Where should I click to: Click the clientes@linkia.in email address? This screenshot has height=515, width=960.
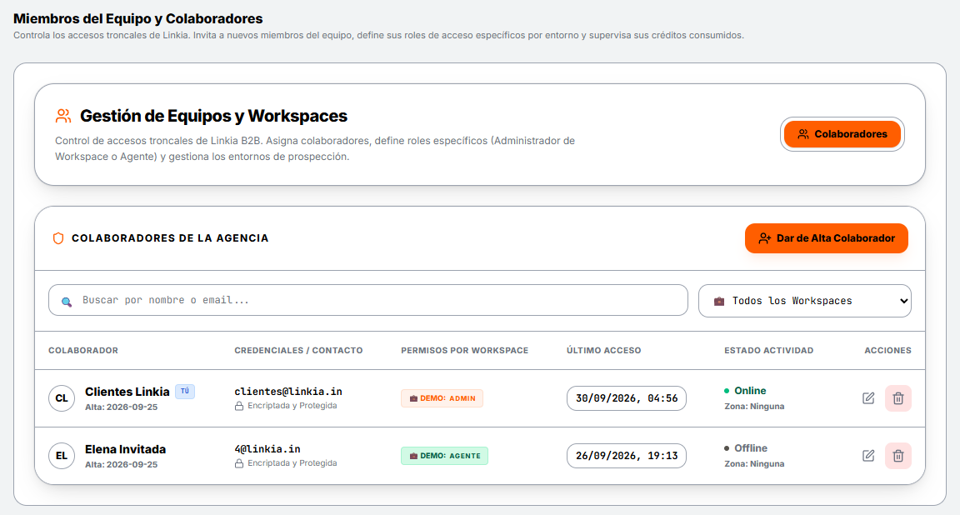click(x=288, y=392)
